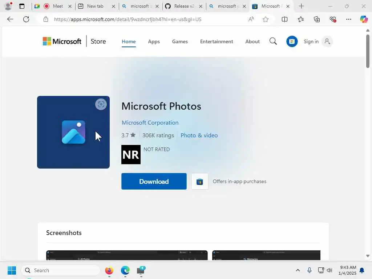Open the volume tray icon
The image size is (372, 279).
click(329, 270)
